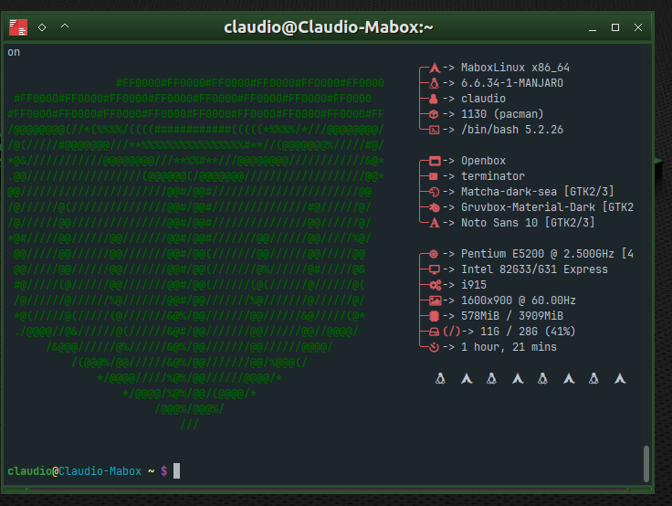This screenshot has width=672, height=506.
Task: Click the terminal's vertical scrollbar
Action: click(647, 463)
